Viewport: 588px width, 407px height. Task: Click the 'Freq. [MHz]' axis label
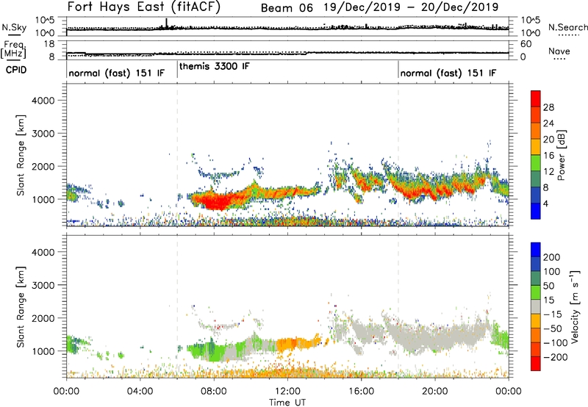click(x=13, y=49)
